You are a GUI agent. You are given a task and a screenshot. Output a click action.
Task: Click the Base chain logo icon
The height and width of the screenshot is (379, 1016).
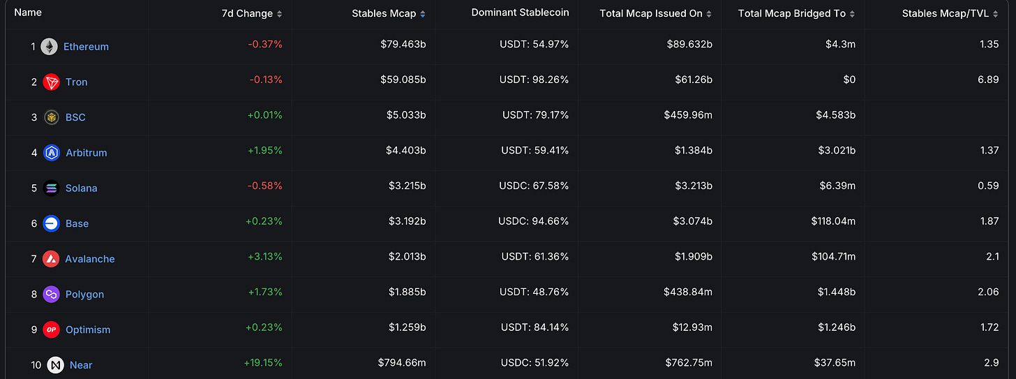coord(51,223)
